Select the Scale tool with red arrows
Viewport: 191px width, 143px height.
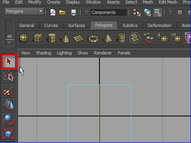[x=8, y=134]
